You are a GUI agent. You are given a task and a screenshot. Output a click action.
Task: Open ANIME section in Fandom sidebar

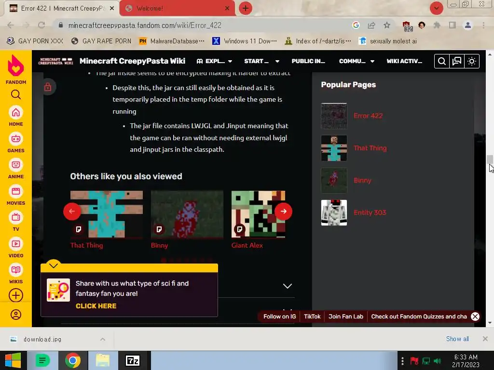(x=16, y=169)
